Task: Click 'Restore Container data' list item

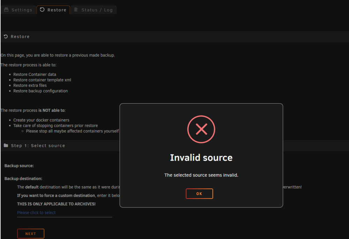Action: coord(35,75)
